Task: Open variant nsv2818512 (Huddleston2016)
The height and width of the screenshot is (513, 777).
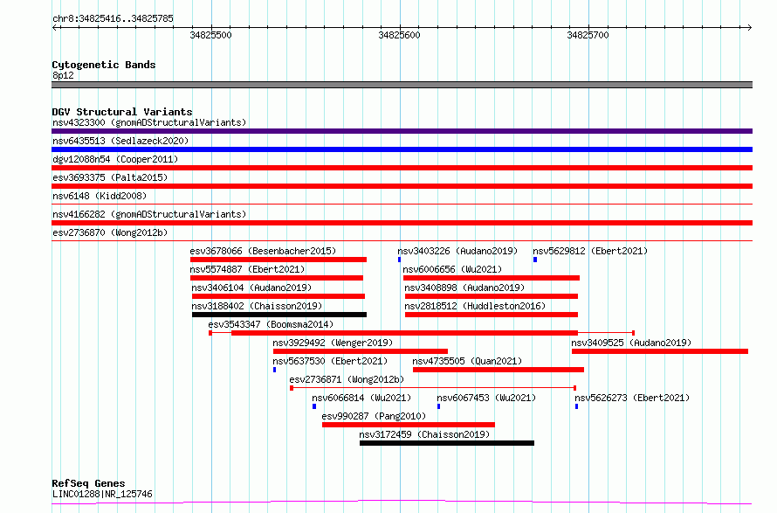Action: pyautogui.click(x=475, y=306)
